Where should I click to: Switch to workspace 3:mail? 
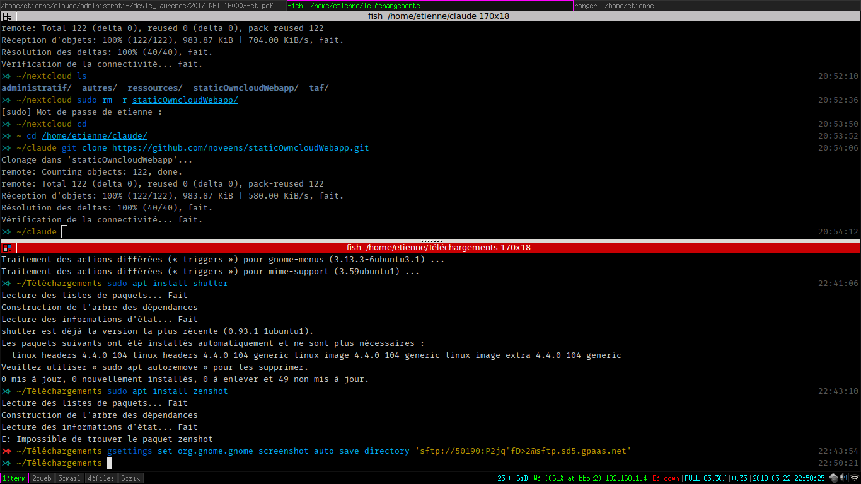[x=69, y=478]
